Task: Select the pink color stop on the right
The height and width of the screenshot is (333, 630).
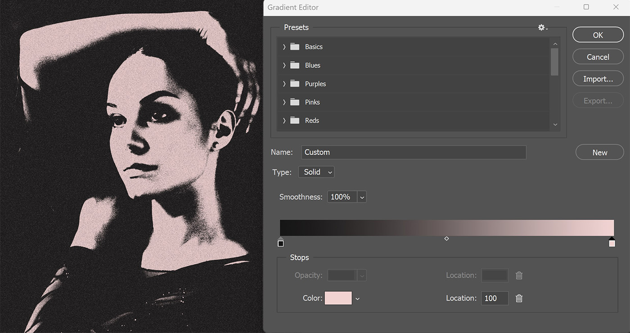Action: click(612, 243)
